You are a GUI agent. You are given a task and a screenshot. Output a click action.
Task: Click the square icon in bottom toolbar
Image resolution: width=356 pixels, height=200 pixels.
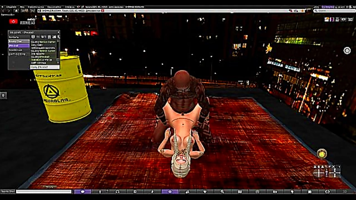[x=135, y=192]
